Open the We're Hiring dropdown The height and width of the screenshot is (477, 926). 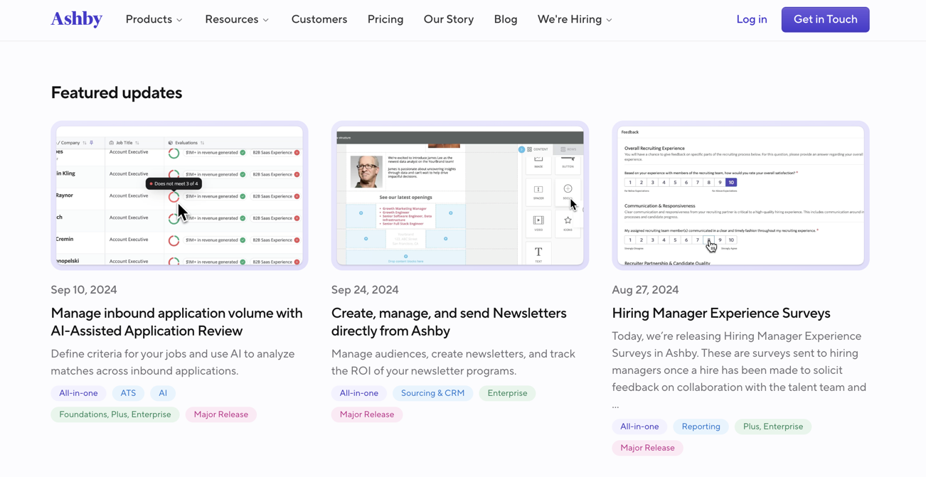pyautogui.click(x=575, y=19)
